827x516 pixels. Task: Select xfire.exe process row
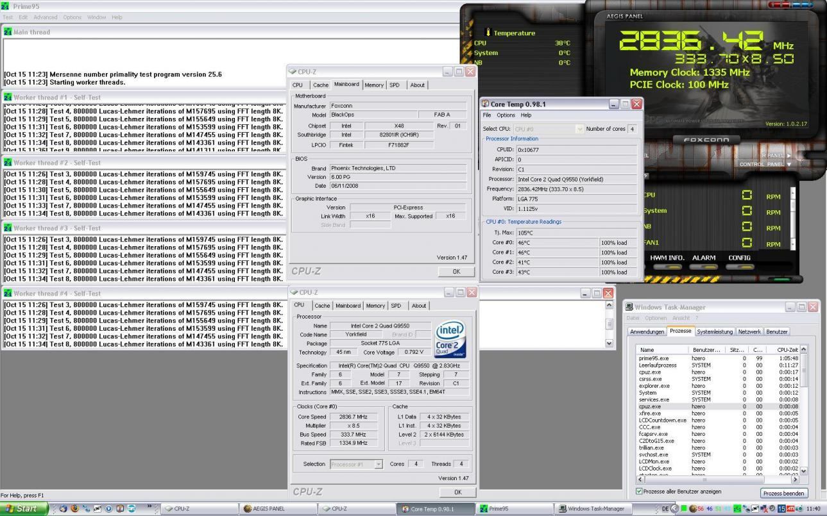[717, 413]
